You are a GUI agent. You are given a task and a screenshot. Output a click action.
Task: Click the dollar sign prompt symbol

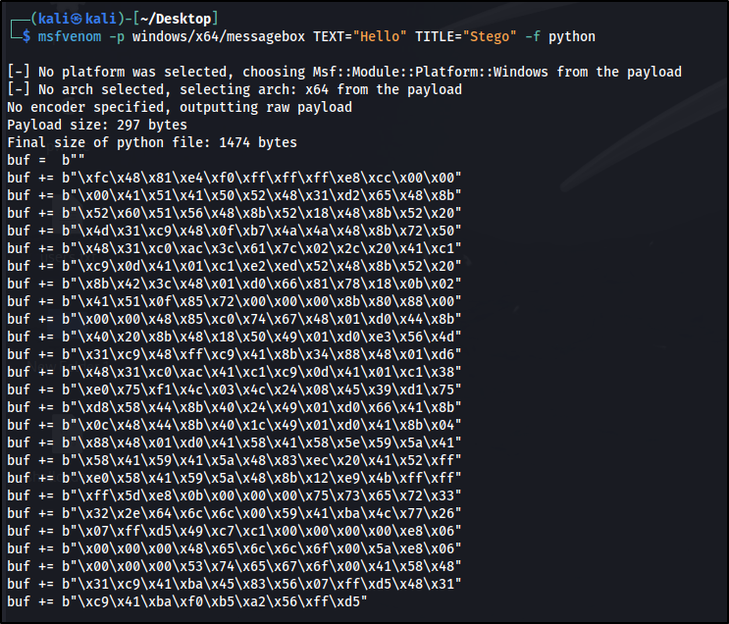coord(26,36)
